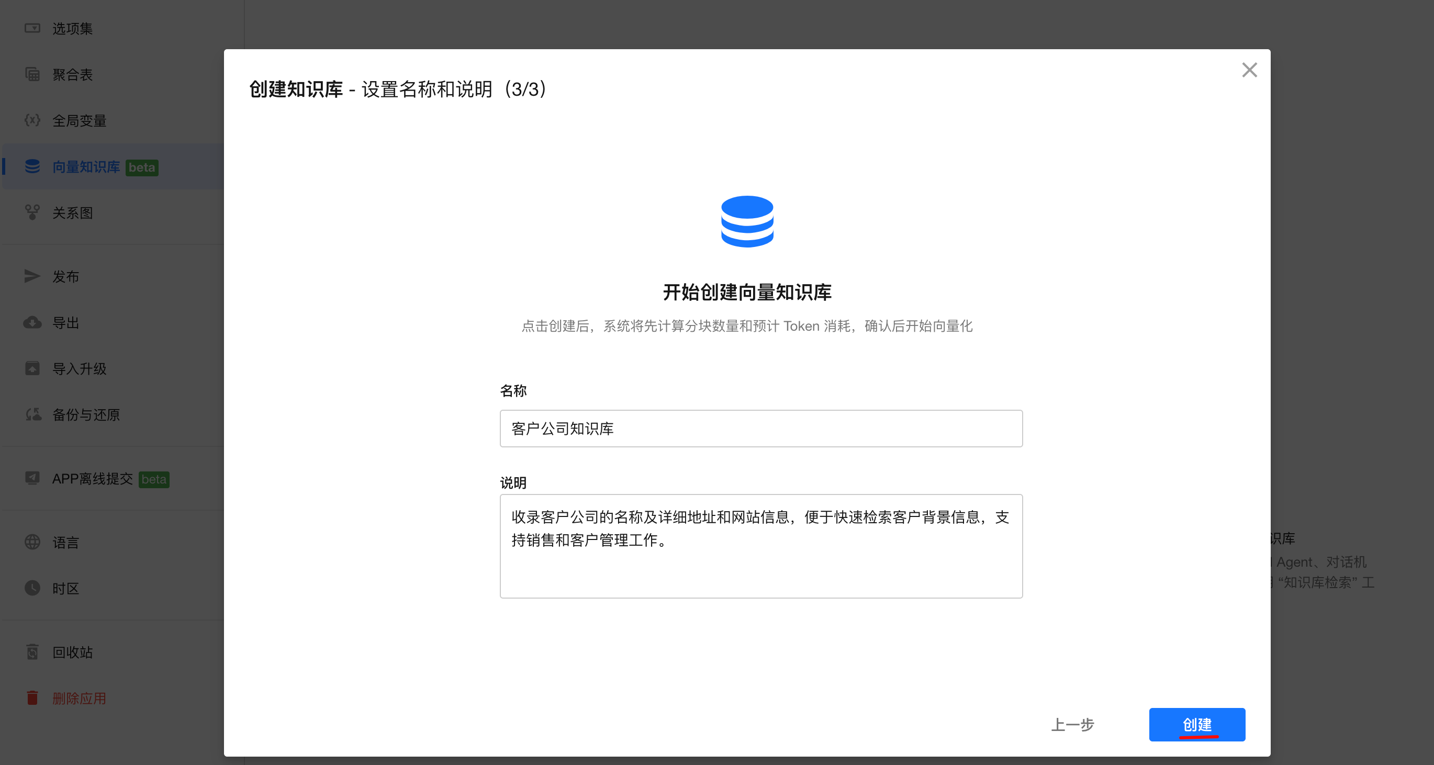Viewport: 1434px width, 765px height.
Task: Click the 时区 clock icon
Action: click(x=32, y=588)
